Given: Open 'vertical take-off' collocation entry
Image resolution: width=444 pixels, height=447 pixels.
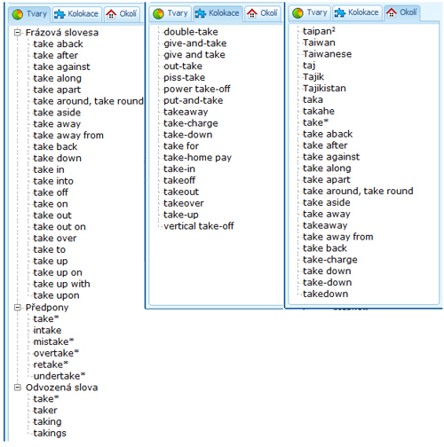Looking at the screenshot, I should [199, 226].
